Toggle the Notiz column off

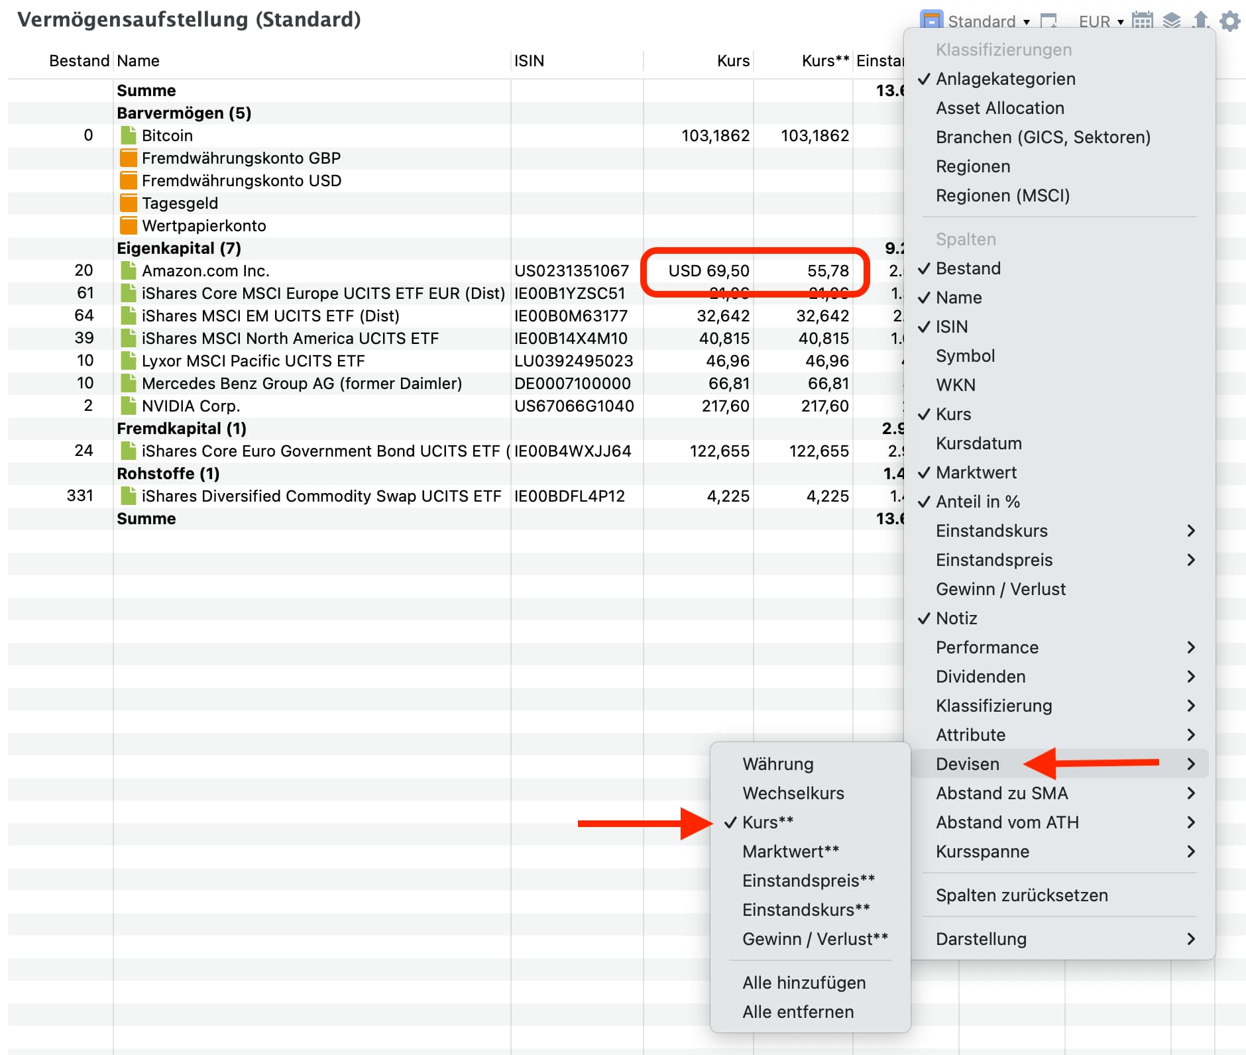(x=1059, y=618)
